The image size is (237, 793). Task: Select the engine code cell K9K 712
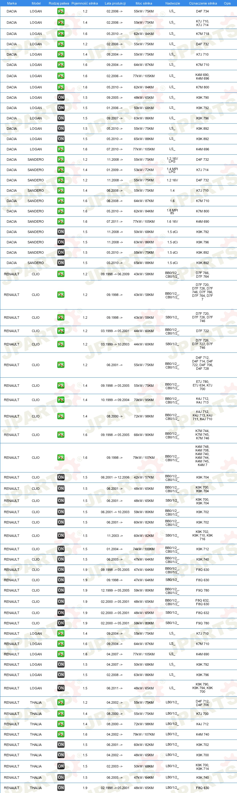coord(202,549)
